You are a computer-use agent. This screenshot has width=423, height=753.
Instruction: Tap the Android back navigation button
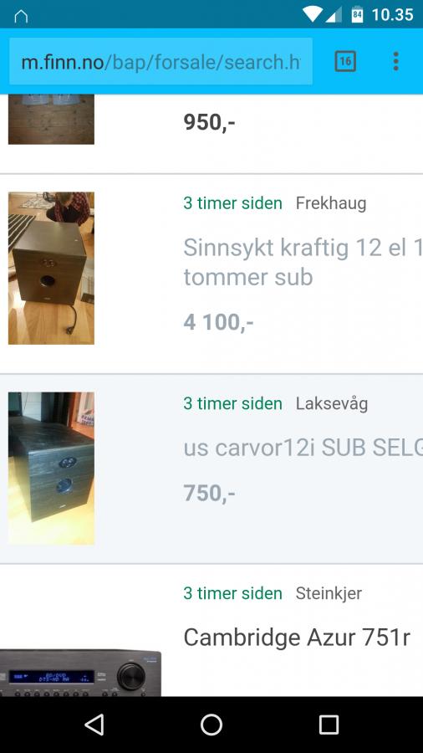pos(94,725)
